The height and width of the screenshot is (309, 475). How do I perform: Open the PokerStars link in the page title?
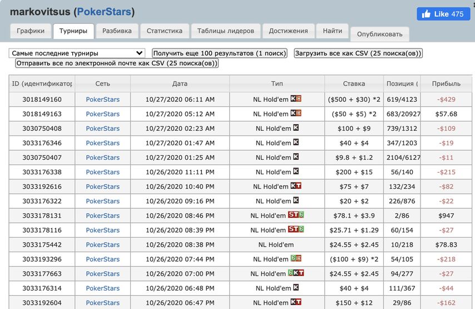click(102, 12)
